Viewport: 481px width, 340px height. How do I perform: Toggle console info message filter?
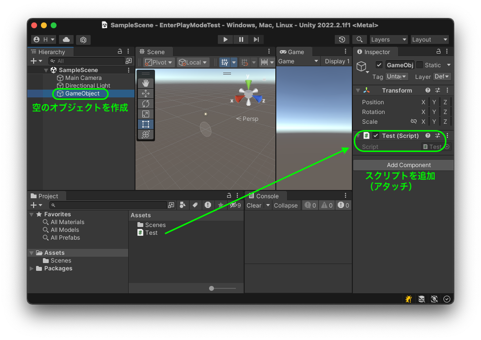click(x=310, y=205)
